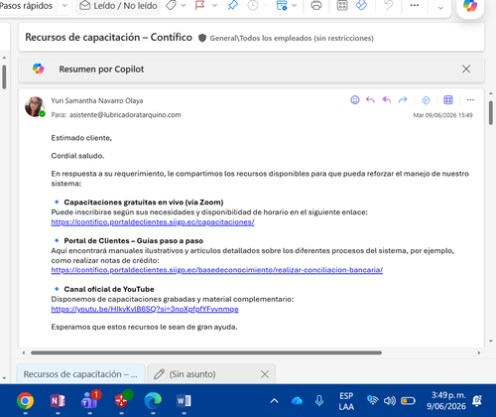This screenshot has height=417, width=496.
Task: Open Copilot from the top right button
Action: tap(470, 6)
